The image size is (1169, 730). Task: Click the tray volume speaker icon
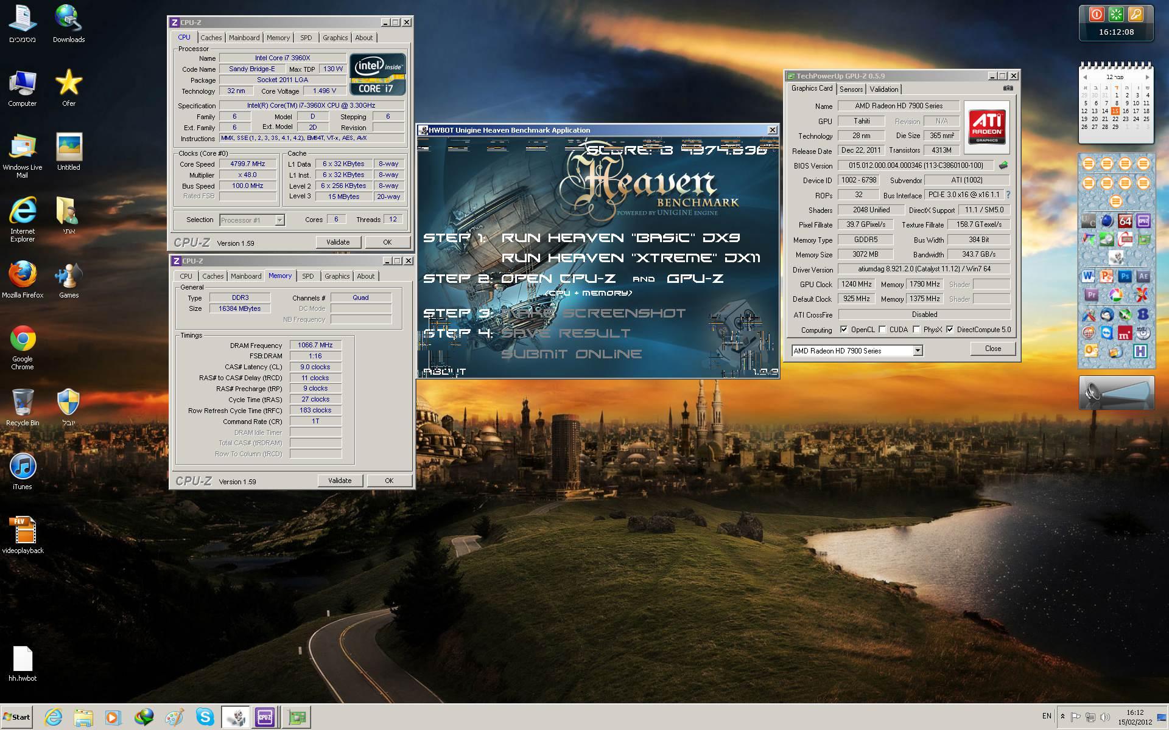pyautogui.click(x=1105, y=717)
